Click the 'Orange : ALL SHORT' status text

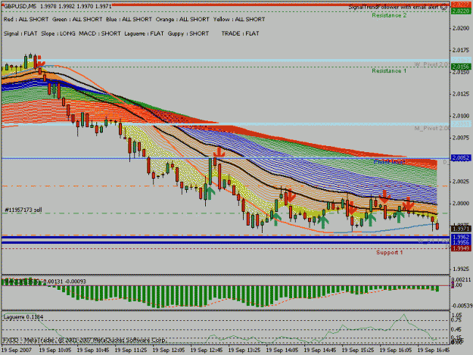pyautogui.click(x=182, y=20)
